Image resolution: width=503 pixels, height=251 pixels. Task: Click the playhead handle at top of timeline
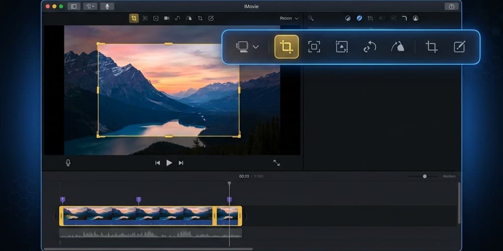pyautogui.click(x=229, y=183)
